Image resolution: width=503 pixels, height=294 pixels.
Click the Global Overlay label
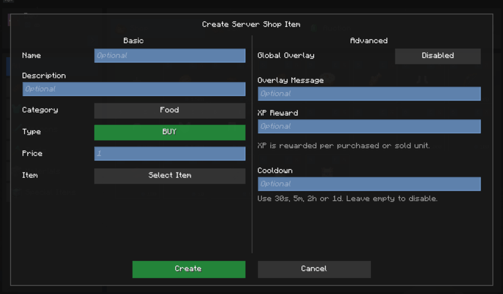pyautogui.click(x=286, y=55)
